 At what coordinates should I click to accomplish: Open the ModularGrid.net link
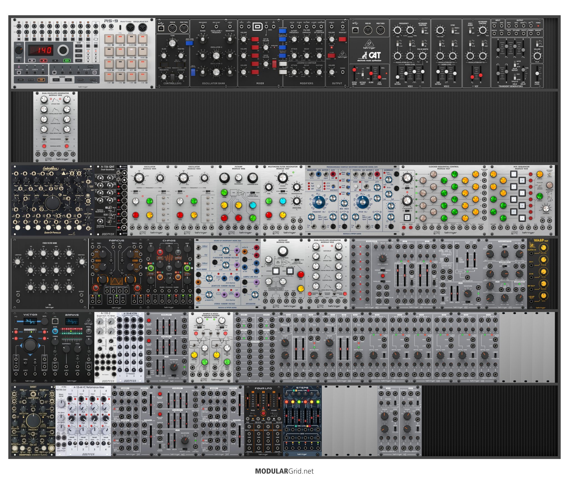pyautogui.click(x=284, y=471)
